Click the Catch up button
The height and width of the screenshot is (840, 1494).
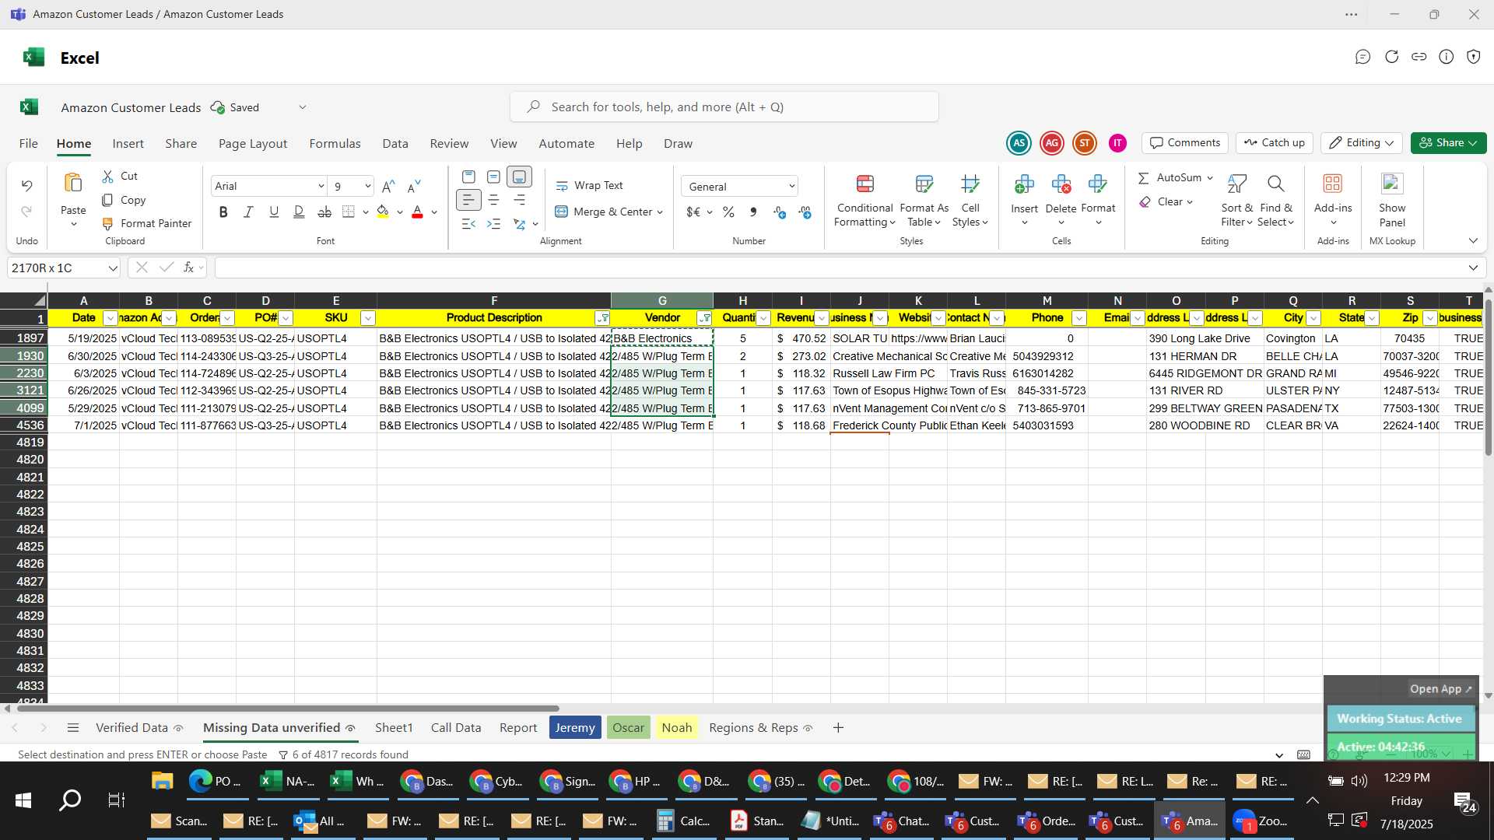pyautogui.click(x=1274, y=143)
